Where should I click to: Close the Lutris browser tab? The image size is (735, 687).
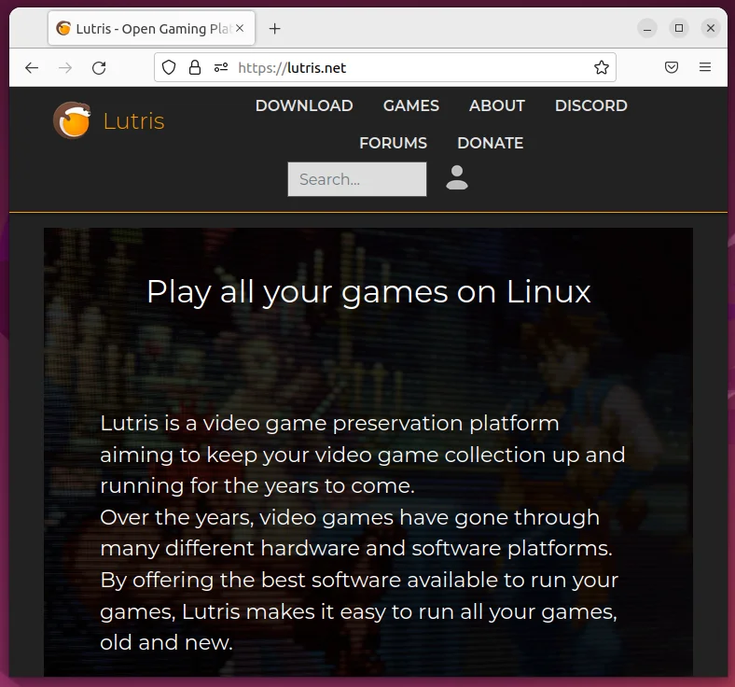pyautogui.click(x=240, y=28)
